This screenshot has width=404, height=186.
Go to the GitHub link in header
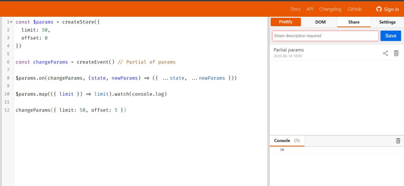point(354,9)
